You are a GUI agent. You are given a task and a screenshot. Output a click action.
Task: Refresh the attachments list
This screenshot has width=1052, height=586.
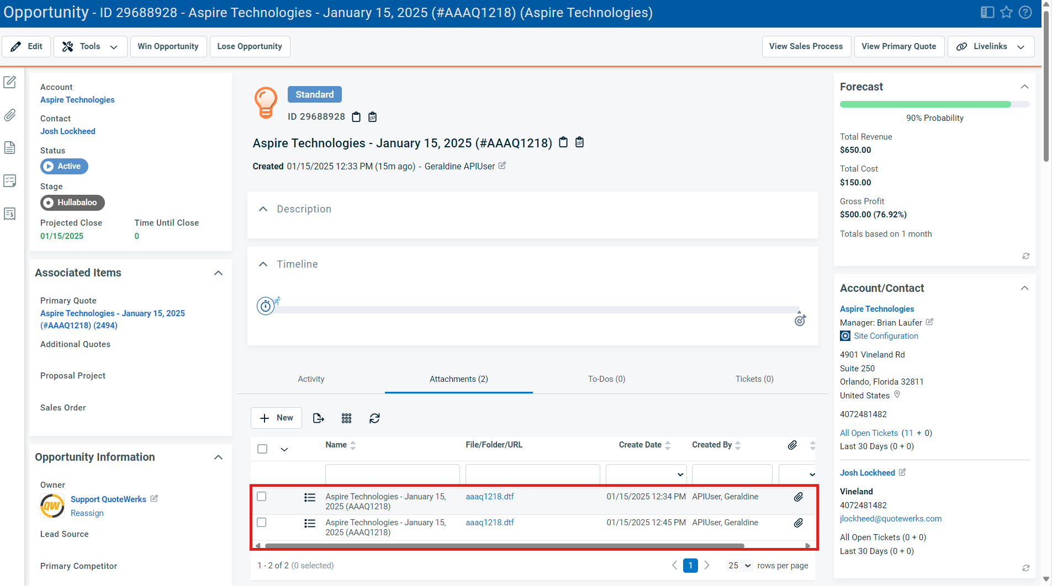tap(374, 418)
